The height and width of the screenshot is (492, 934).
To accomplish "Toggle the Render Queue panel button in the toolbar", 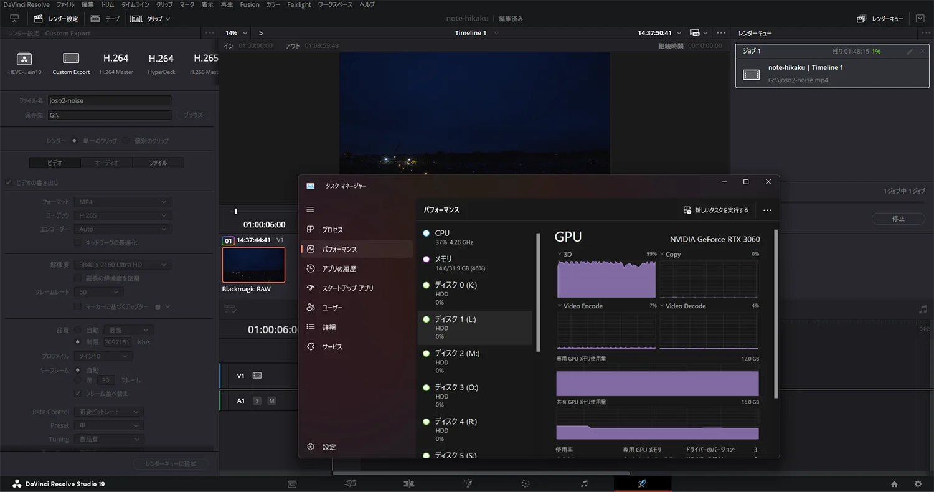I will tap(881, 19).
